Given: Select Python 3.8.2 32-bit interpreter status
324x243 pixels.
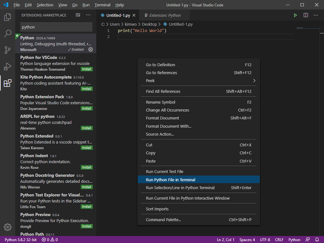Looking at the screenshot, I should point(21,240).
